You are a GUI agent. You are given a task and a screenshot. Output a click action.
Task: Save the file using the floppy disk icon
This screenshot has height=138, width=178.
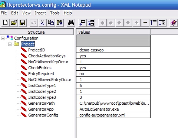coord(22,23)
